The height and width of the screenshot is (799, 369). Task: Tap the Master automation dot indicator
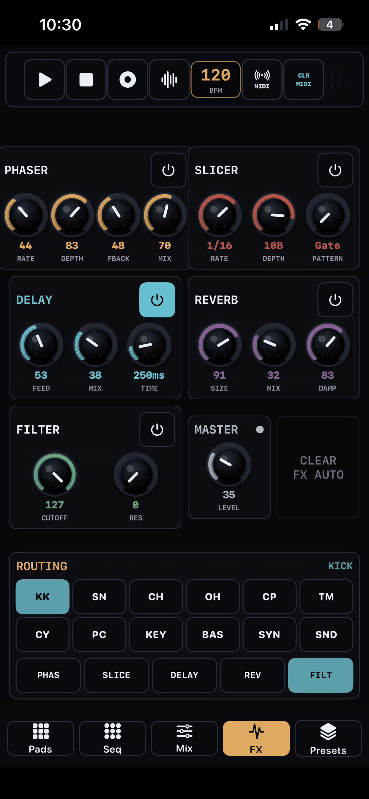(x=260, y=429)
